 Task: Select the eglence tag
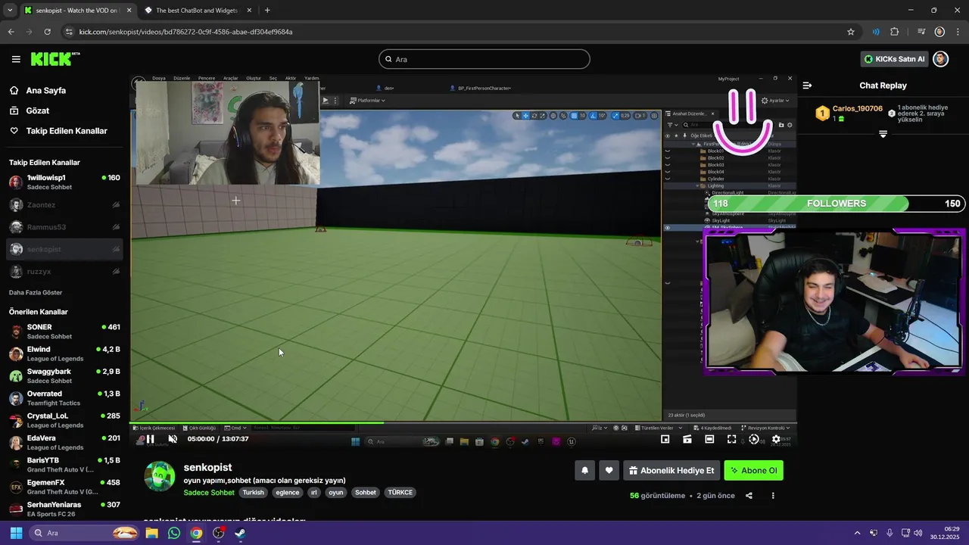tap(288, 492)
